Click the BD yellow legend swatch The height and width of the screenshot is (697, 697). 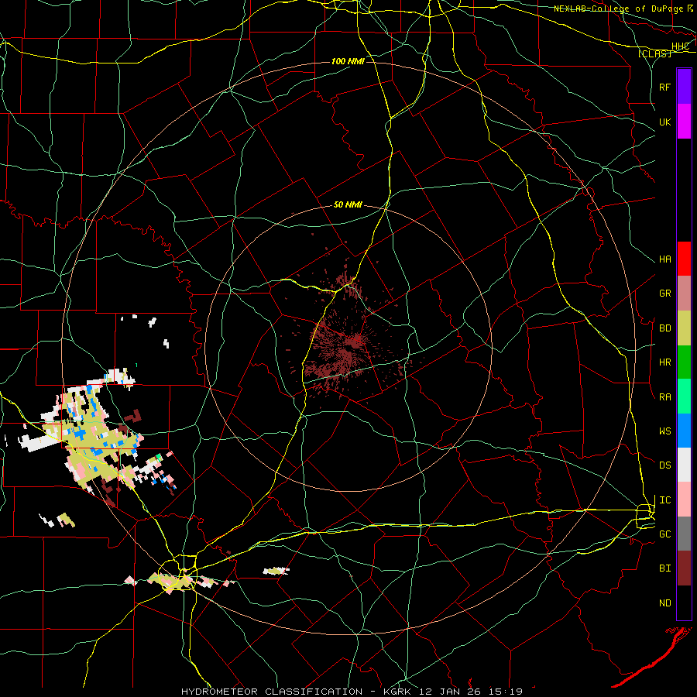pyautogui.click(x=684, y=328)
